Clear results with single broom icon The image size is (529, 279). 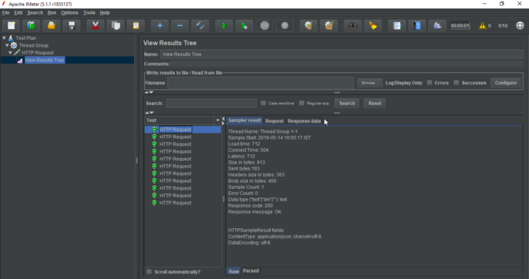click(309, 25)
